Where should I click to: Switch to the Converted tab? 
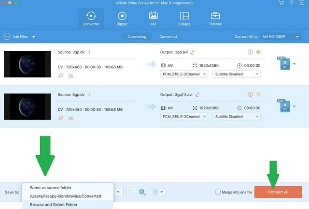[168, 36]
